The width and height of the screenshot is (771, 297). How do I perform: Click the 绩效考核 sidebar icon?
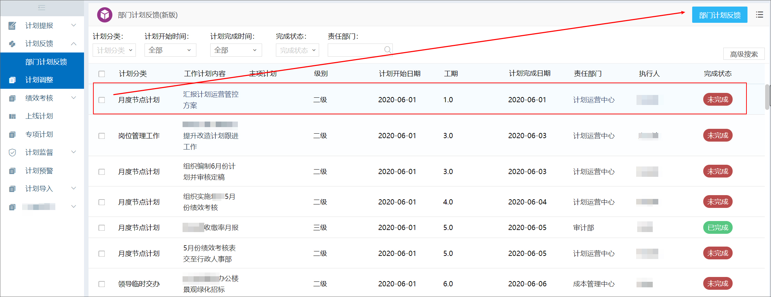point(12,98)
